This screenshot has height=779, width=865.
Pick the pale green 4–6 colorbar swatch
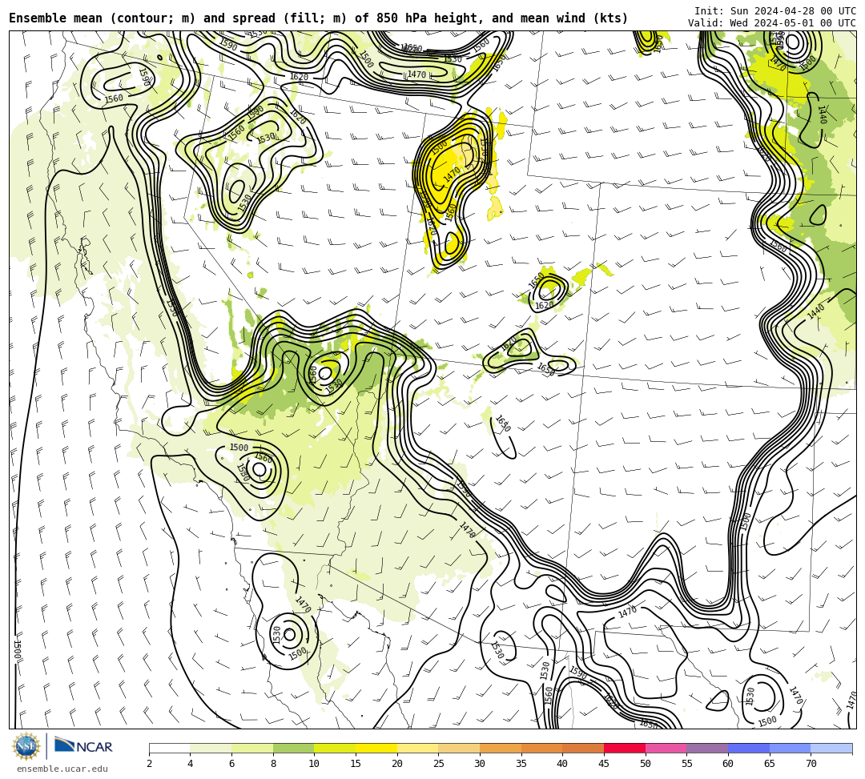[211, 749]
